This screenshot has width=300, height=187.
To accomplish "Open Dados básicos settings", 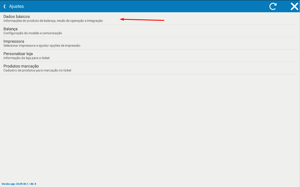I will click(x=17, y=17).
